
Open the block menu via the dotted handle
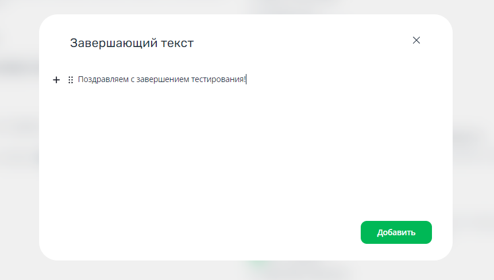(71, 80)
